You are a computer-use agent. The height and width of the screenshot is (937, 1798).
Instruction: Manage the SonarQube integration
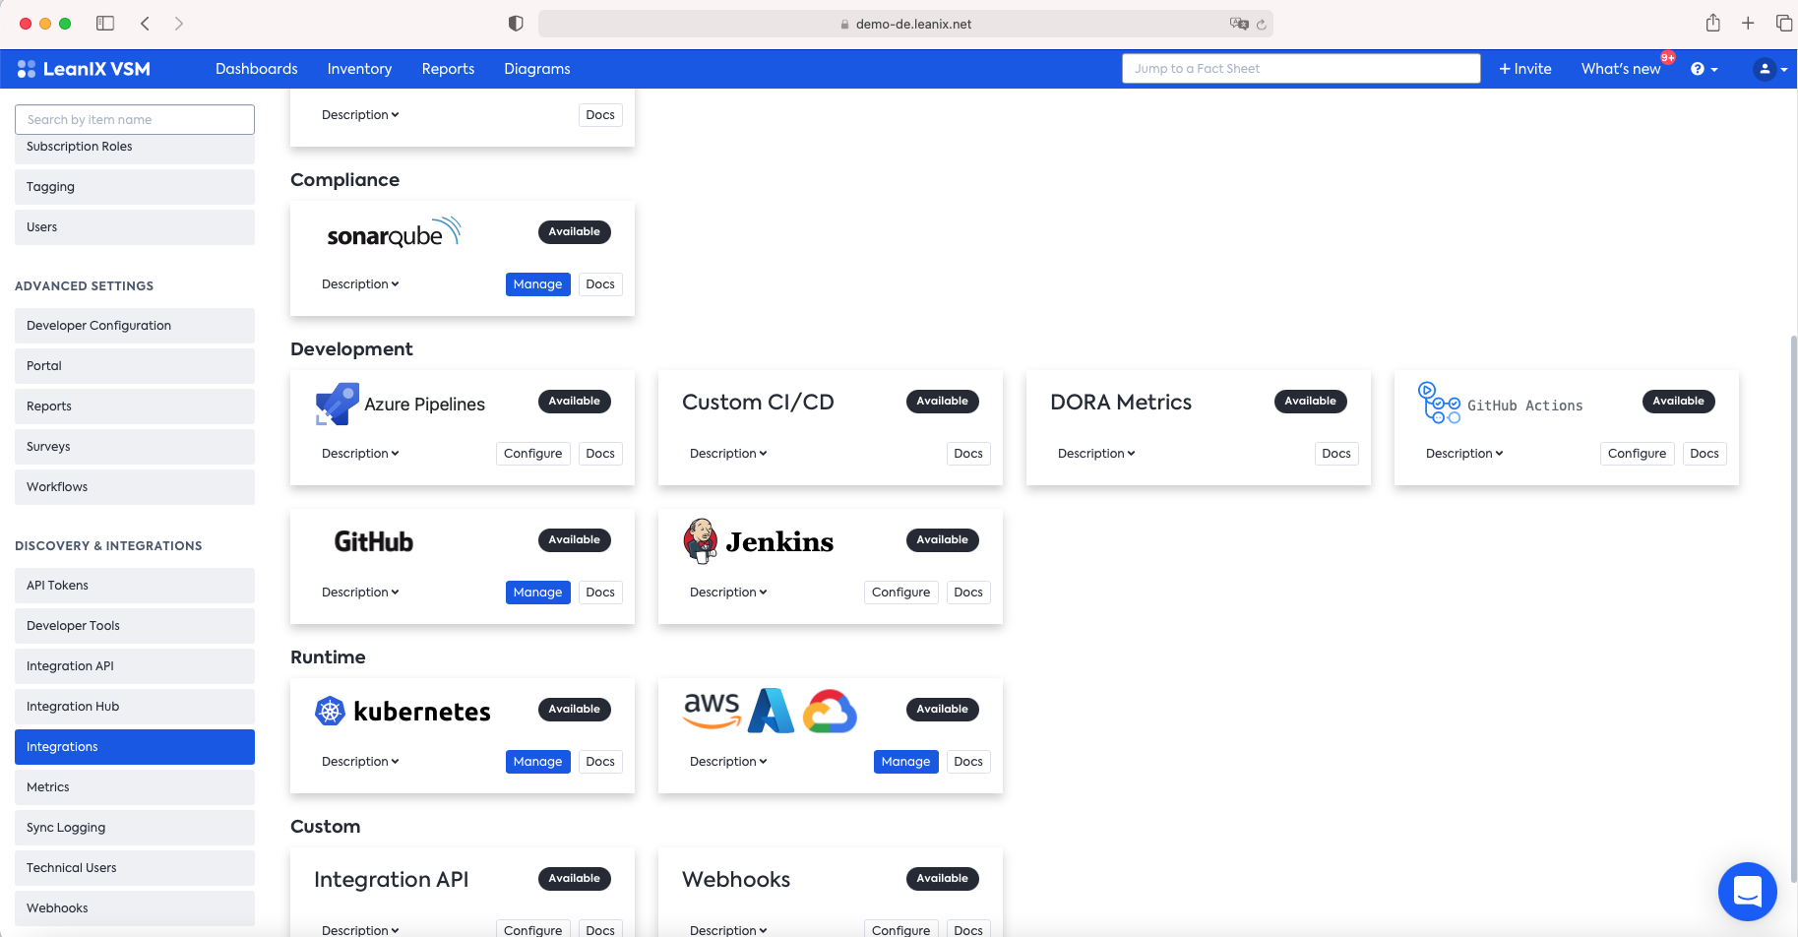(x=538, y=284)
